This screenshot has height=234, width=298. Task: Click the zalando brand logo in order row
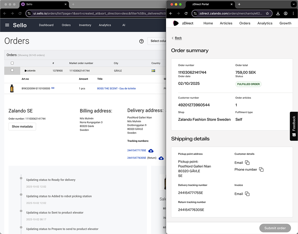30,70
